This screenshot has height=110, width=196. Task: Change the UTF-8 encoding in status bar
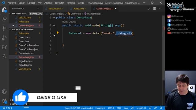pos(111,108)
